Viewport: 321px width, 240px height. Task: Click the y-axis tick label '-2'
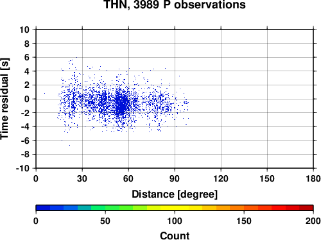pos(25,113)
